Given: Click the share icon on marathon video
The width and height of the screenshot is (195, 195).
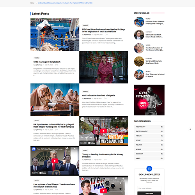Looking at the screenshot, I should pos(123,119).
